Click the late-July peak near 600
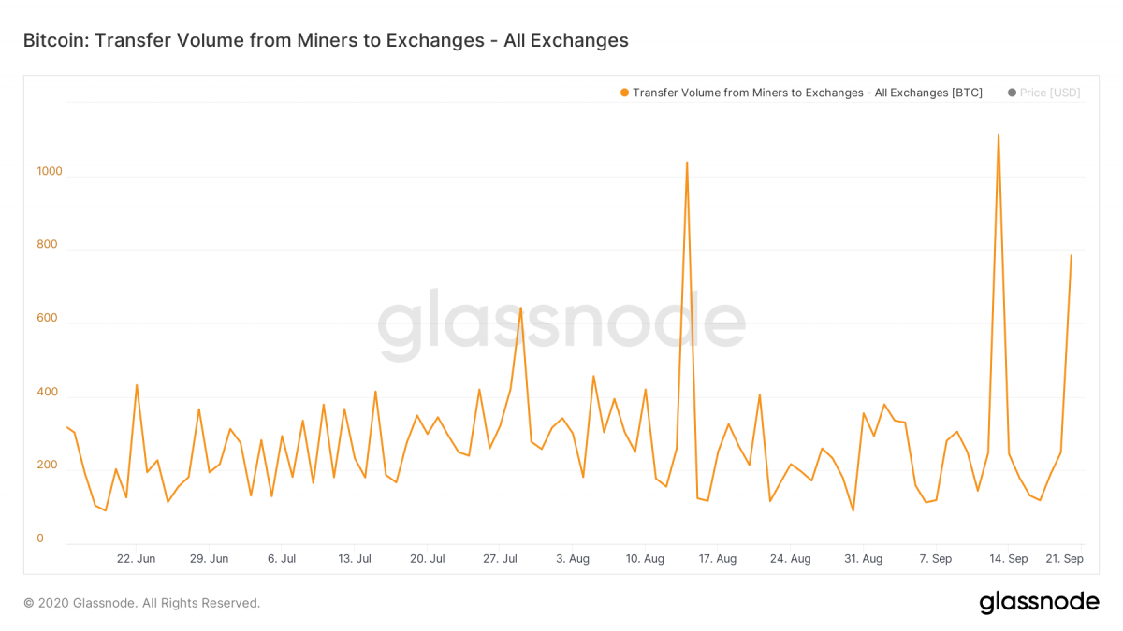 point(520,308)
